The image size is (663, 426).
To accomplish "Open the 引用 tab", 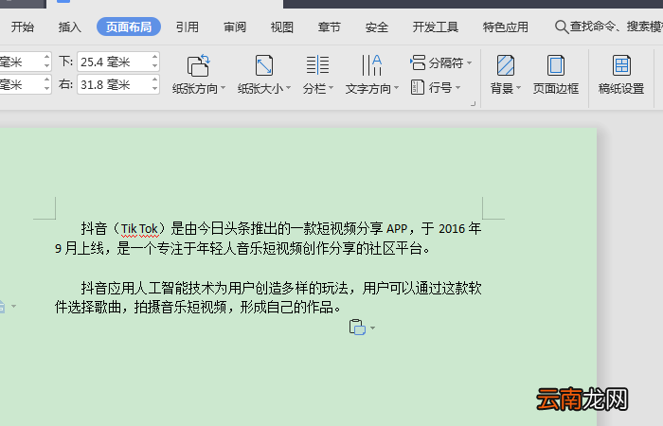I will (188, 27).
